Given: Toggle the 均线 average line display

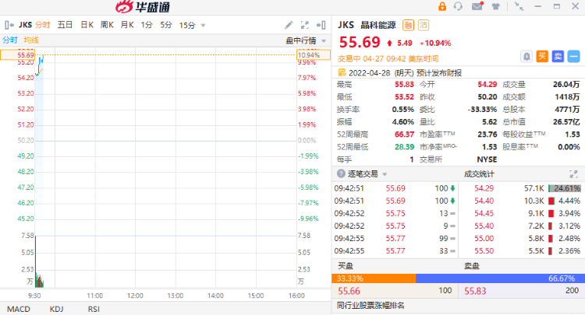Looking at the screenshot, I should click(x=31, y=40).
